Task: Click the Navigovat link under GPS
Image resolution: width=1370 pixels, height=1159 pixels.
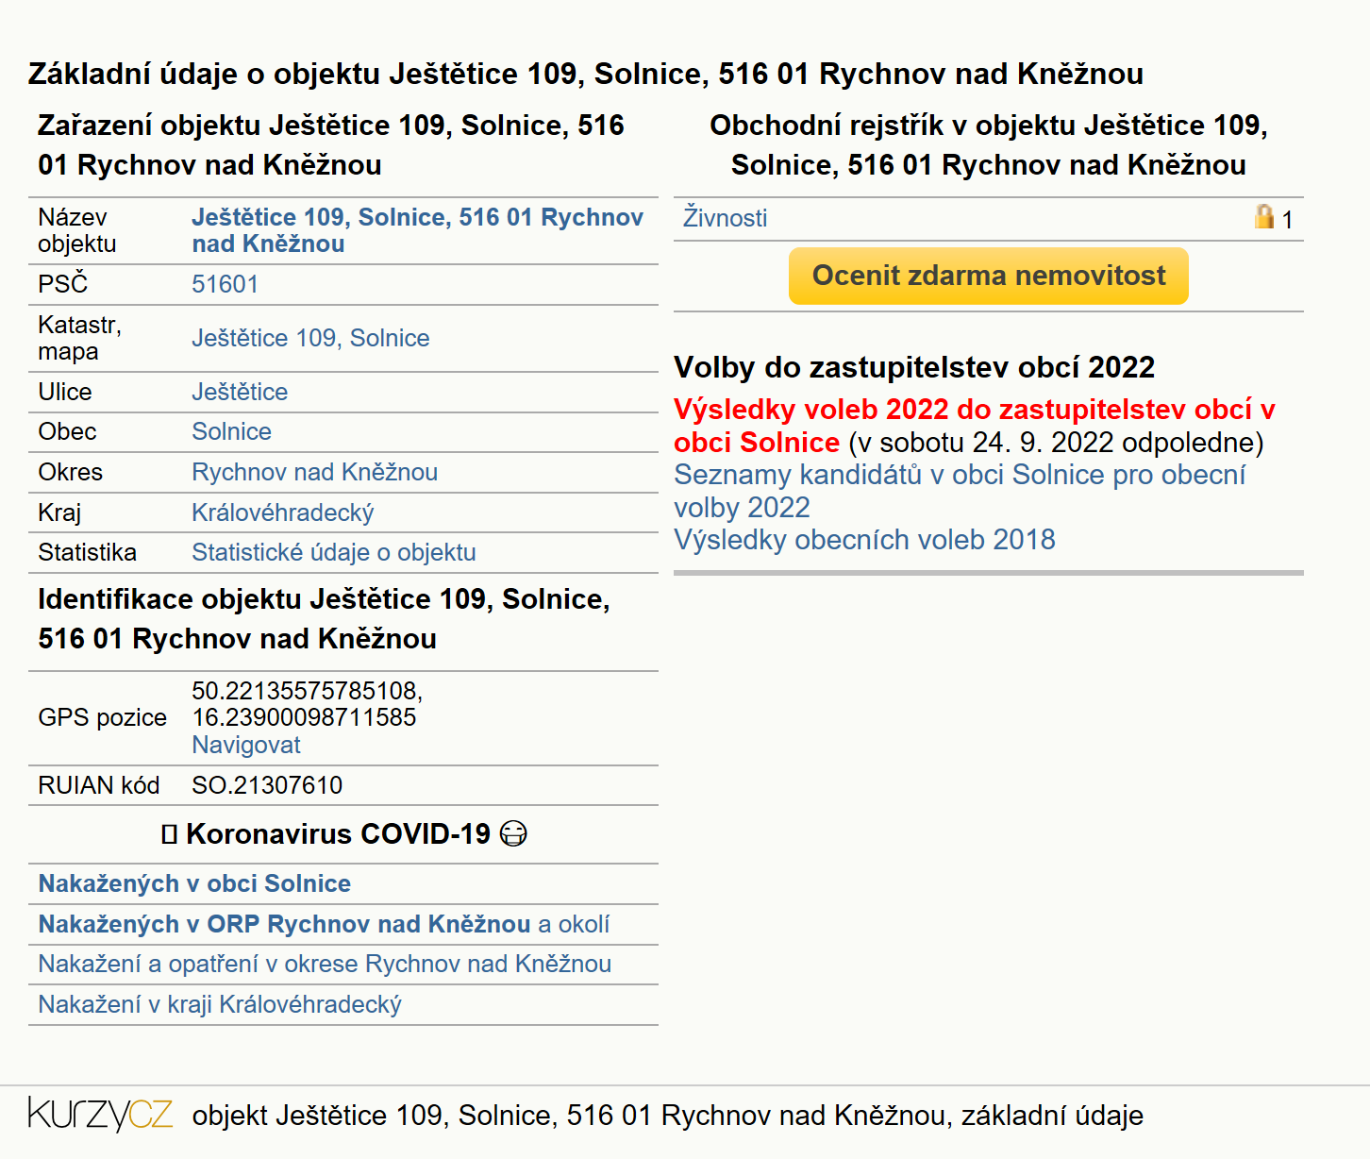Action: coord(245,745)
